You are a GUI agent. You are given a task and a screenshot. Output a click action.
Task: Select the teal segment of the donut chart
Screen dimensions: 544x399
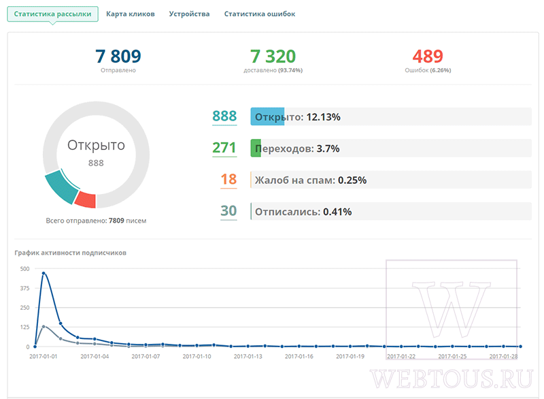tap(61, 187)
